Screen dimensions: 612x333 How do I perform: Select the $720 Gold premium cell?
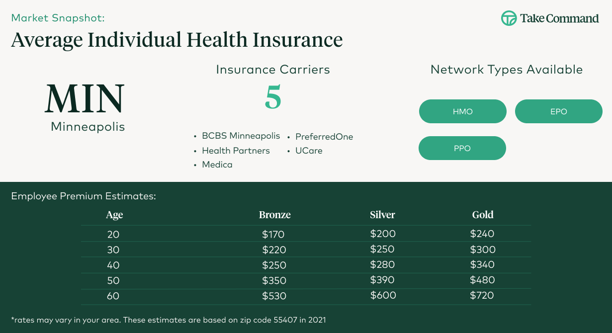[x=482, y=296]
